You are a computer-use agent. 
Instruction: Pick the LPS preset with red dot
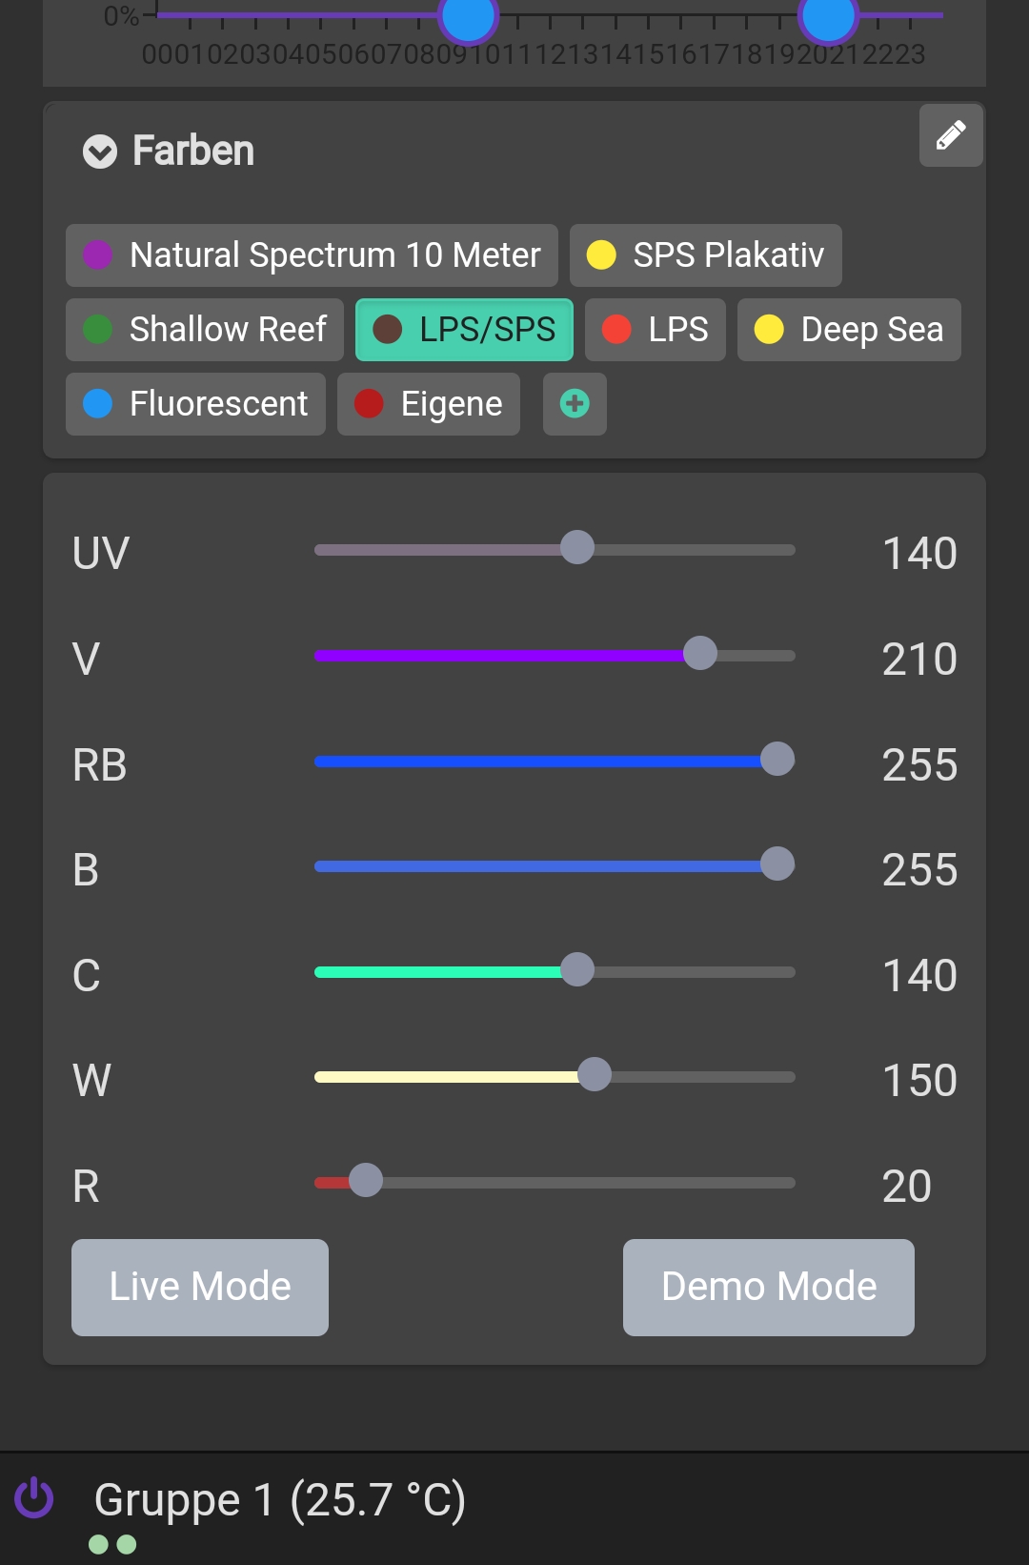[655, 330]
